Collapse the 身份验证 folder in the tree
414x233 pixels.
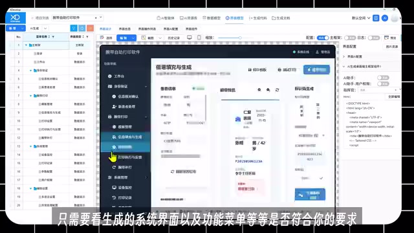(x=30, y=71)
